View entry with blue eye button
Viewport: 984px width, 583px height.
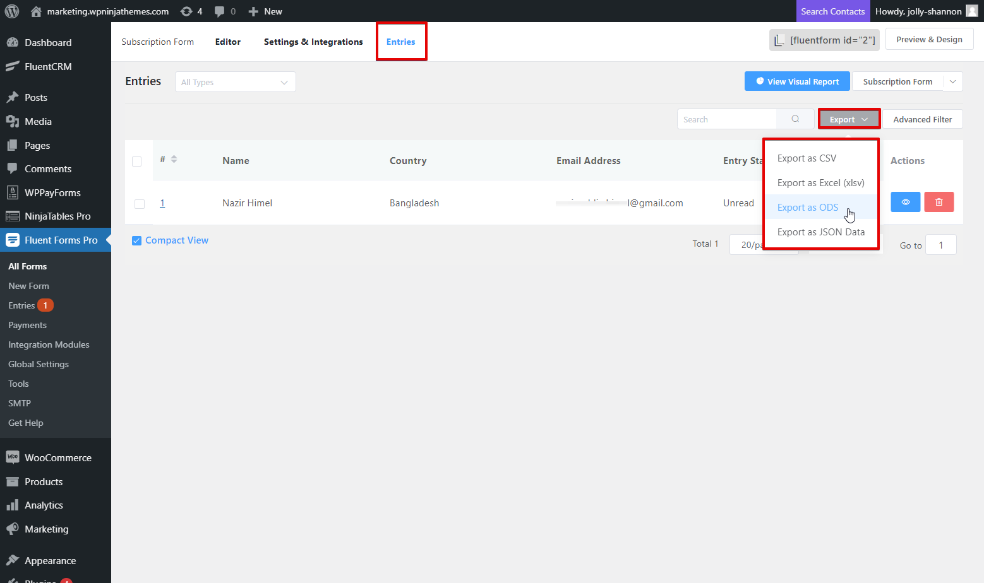click(x=905, y=202)
